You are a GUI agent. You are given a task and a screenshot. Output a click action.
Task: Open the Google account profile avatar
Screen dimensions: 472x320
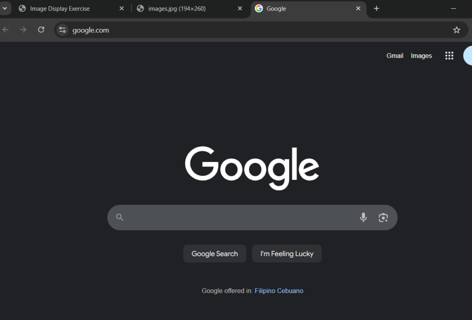(x=467, y=56)
